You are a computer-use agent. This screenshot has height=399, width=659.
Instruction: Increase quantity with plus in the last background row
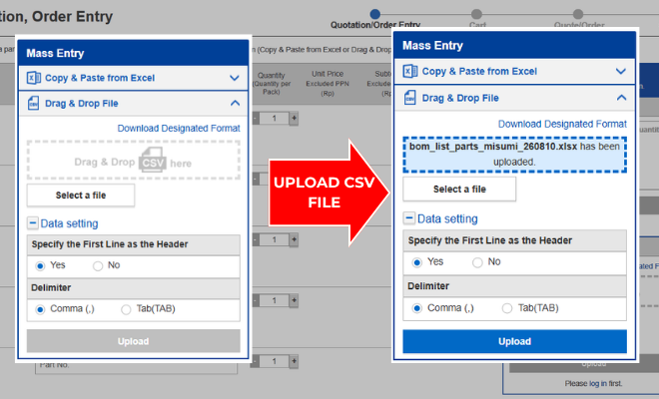[294, 361]
